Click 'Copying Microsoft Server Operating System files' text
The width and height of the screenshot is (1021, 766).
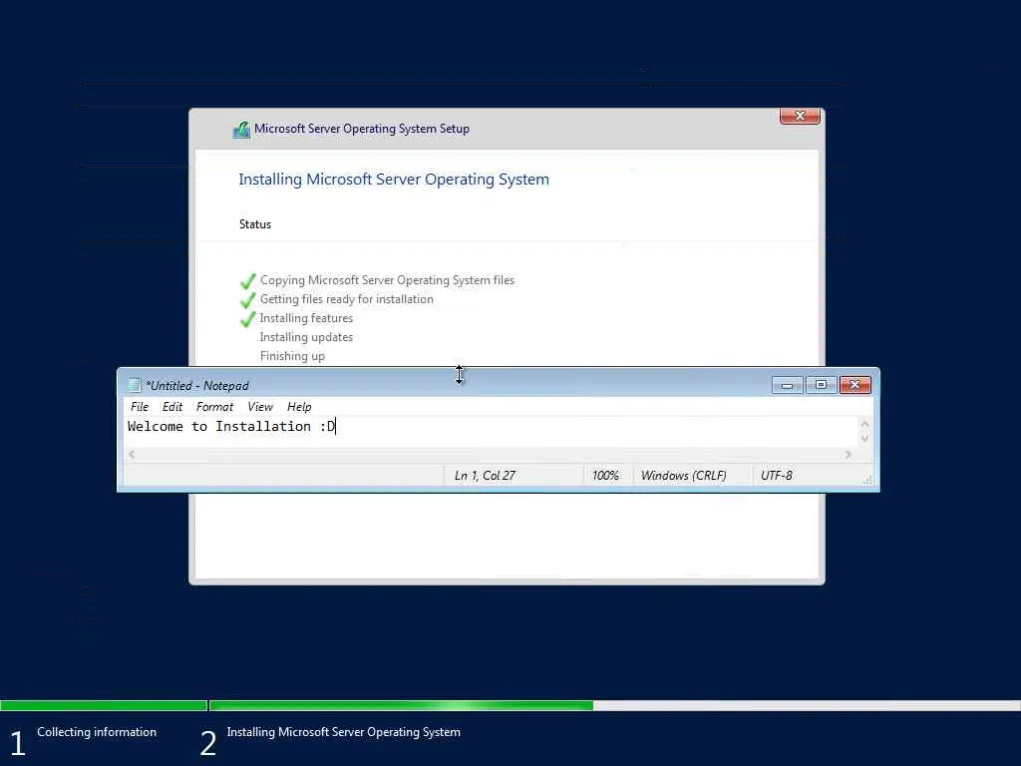click(388, 280)
